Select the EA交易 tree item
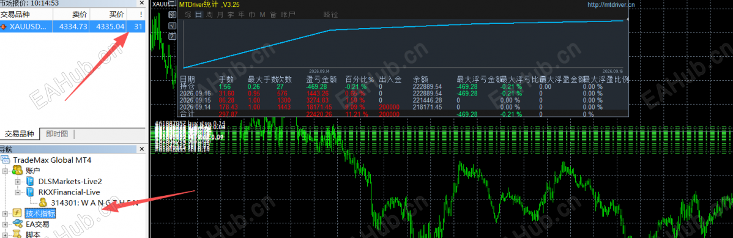This screenshot has width=733, height=238. (37, 224)
